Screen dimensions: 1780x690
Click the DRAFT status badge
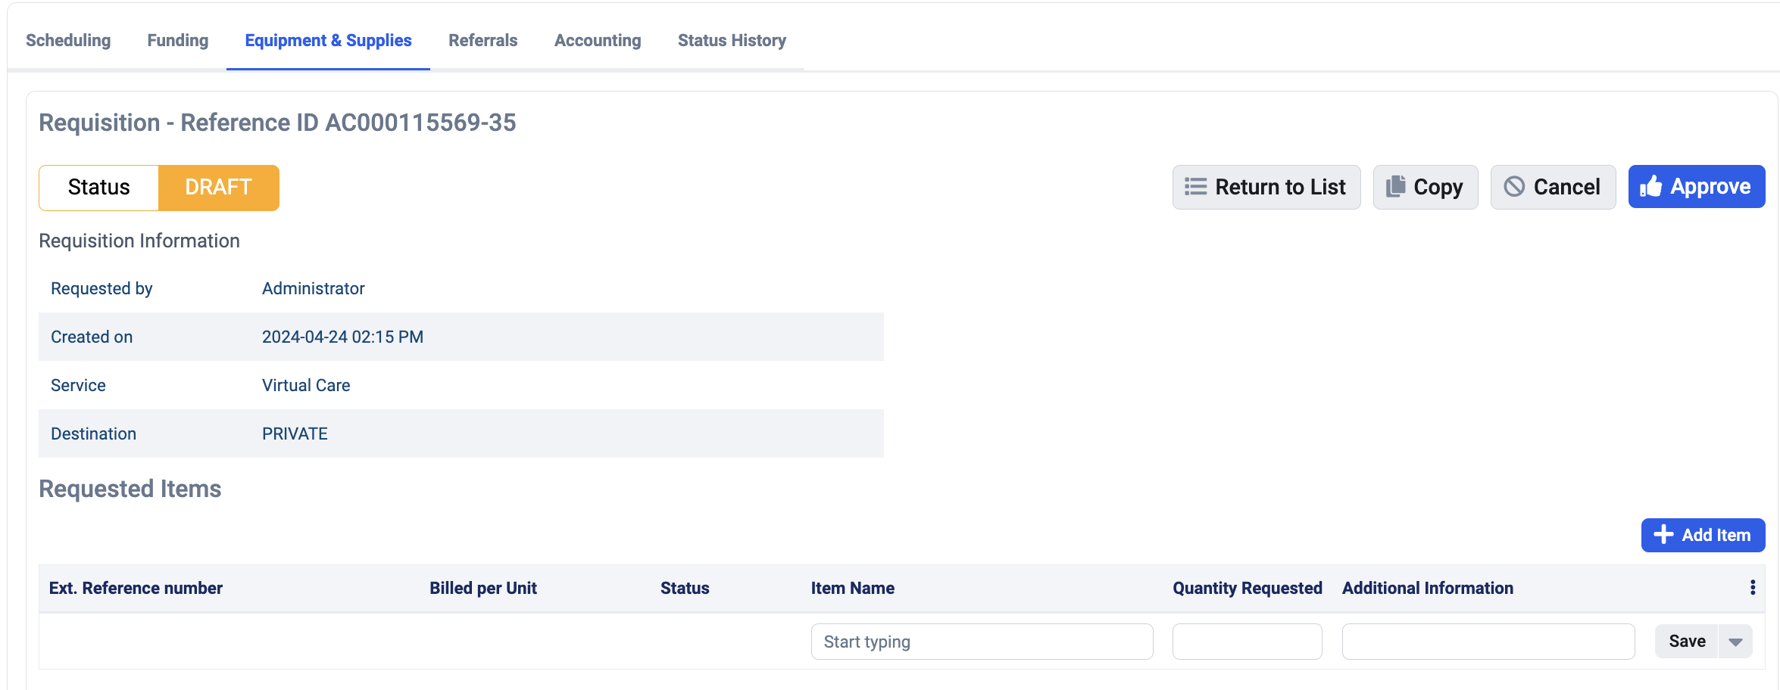[x=218, y=188]
